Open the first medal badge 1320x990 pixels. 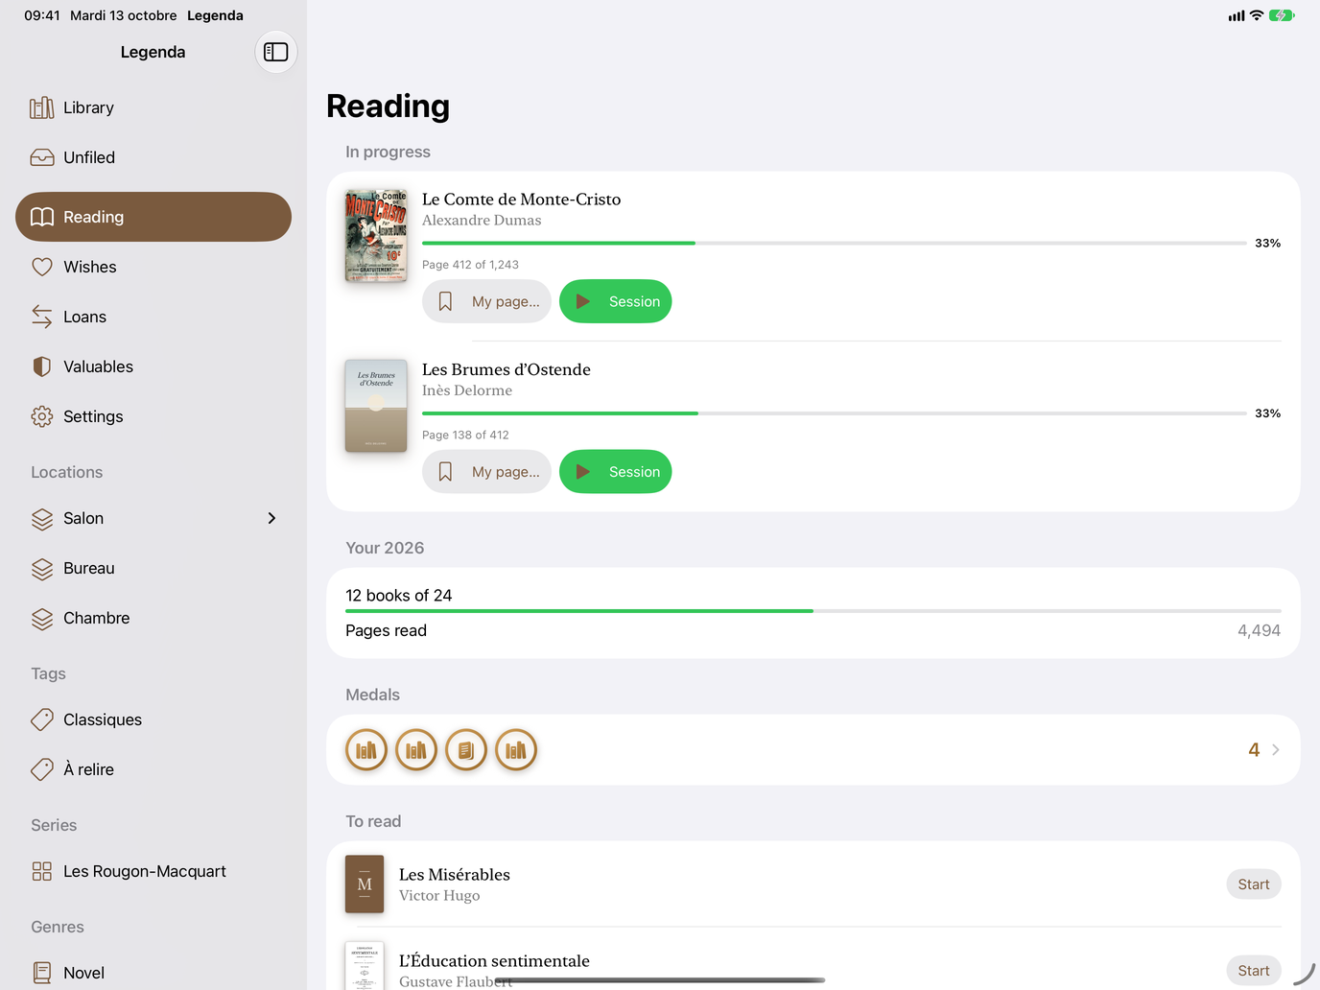click(366, 750)
